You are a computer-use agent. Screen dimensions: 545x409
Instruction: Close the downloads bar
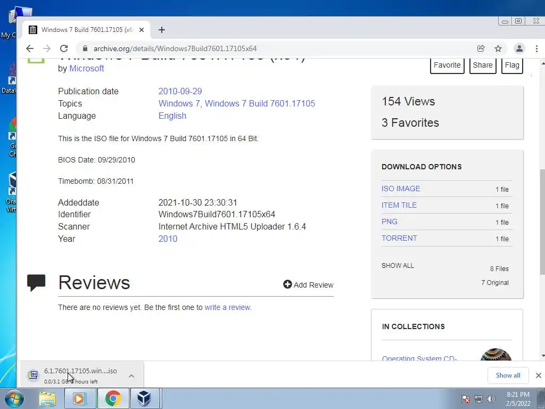pos(539,375)
